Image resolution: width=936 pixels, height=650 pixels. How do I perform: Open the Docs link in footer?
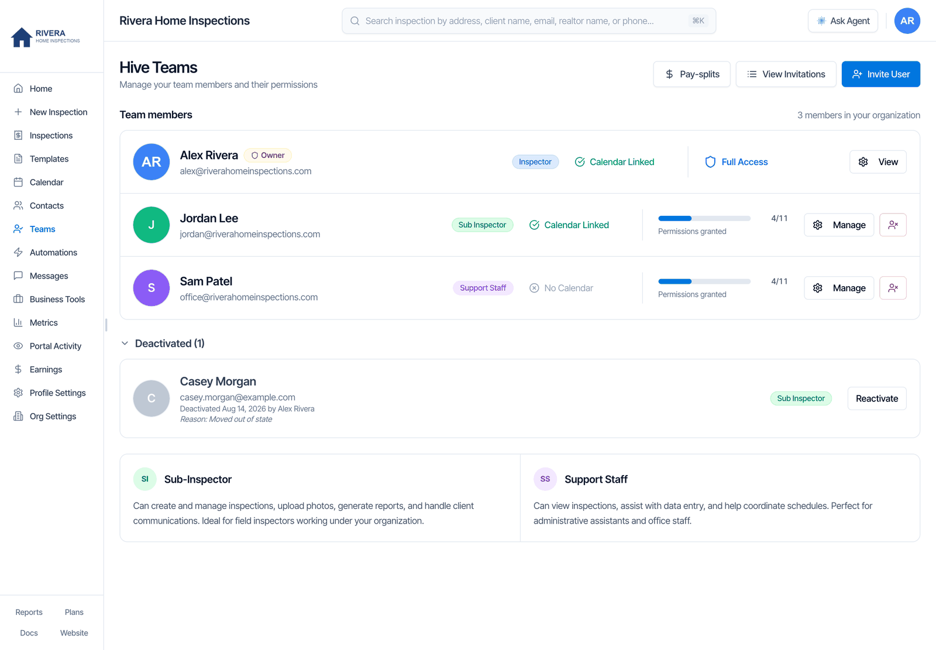coord(29,633)
